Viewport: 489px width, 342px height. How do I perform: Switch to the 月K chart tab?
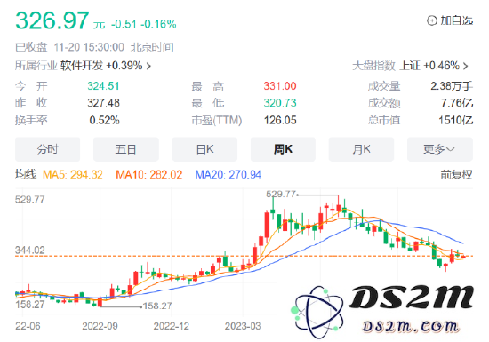tap(361, 149)
